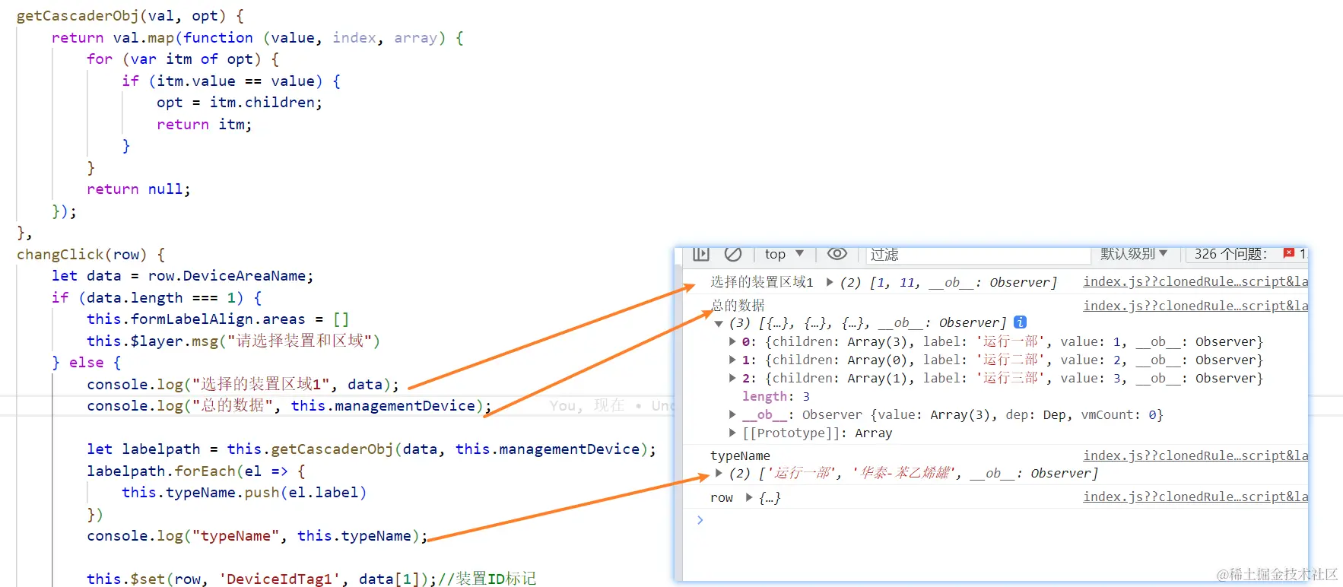Expand array item 1 labeled 运行二部
Image resolution: width=1343 pixels, height=587 pixels.
click(732, 360)
